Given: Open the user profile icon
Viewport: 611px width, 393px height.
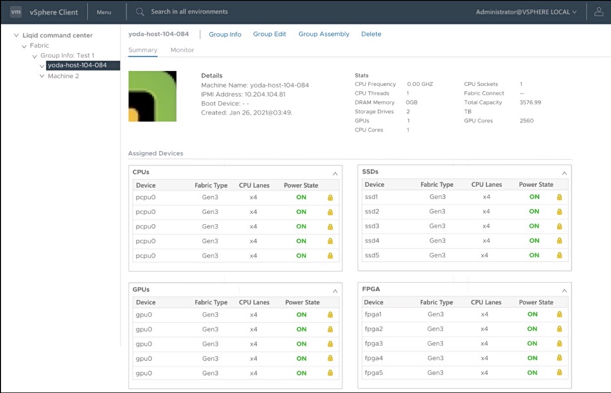Looking at the screenshot, I should [x=599, y=12].
